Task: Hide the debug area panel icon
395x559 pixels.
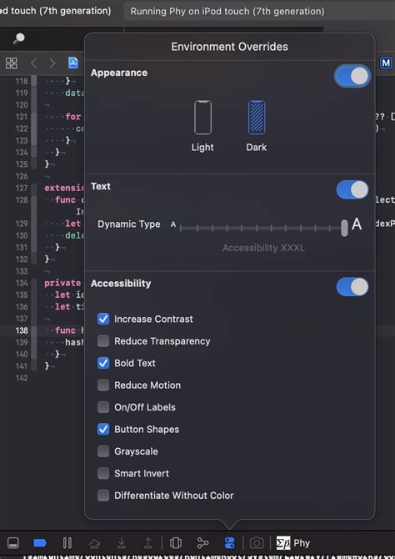Action: tap(13, 543)
